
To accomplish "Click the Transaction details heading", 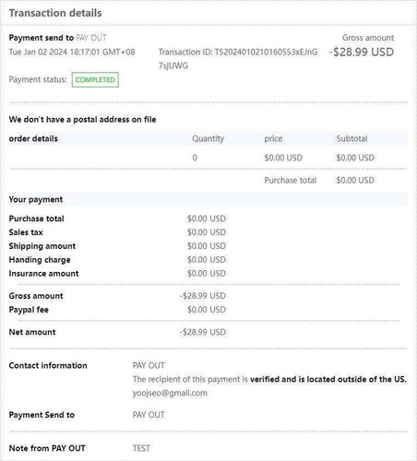I will tap(55, 13).
